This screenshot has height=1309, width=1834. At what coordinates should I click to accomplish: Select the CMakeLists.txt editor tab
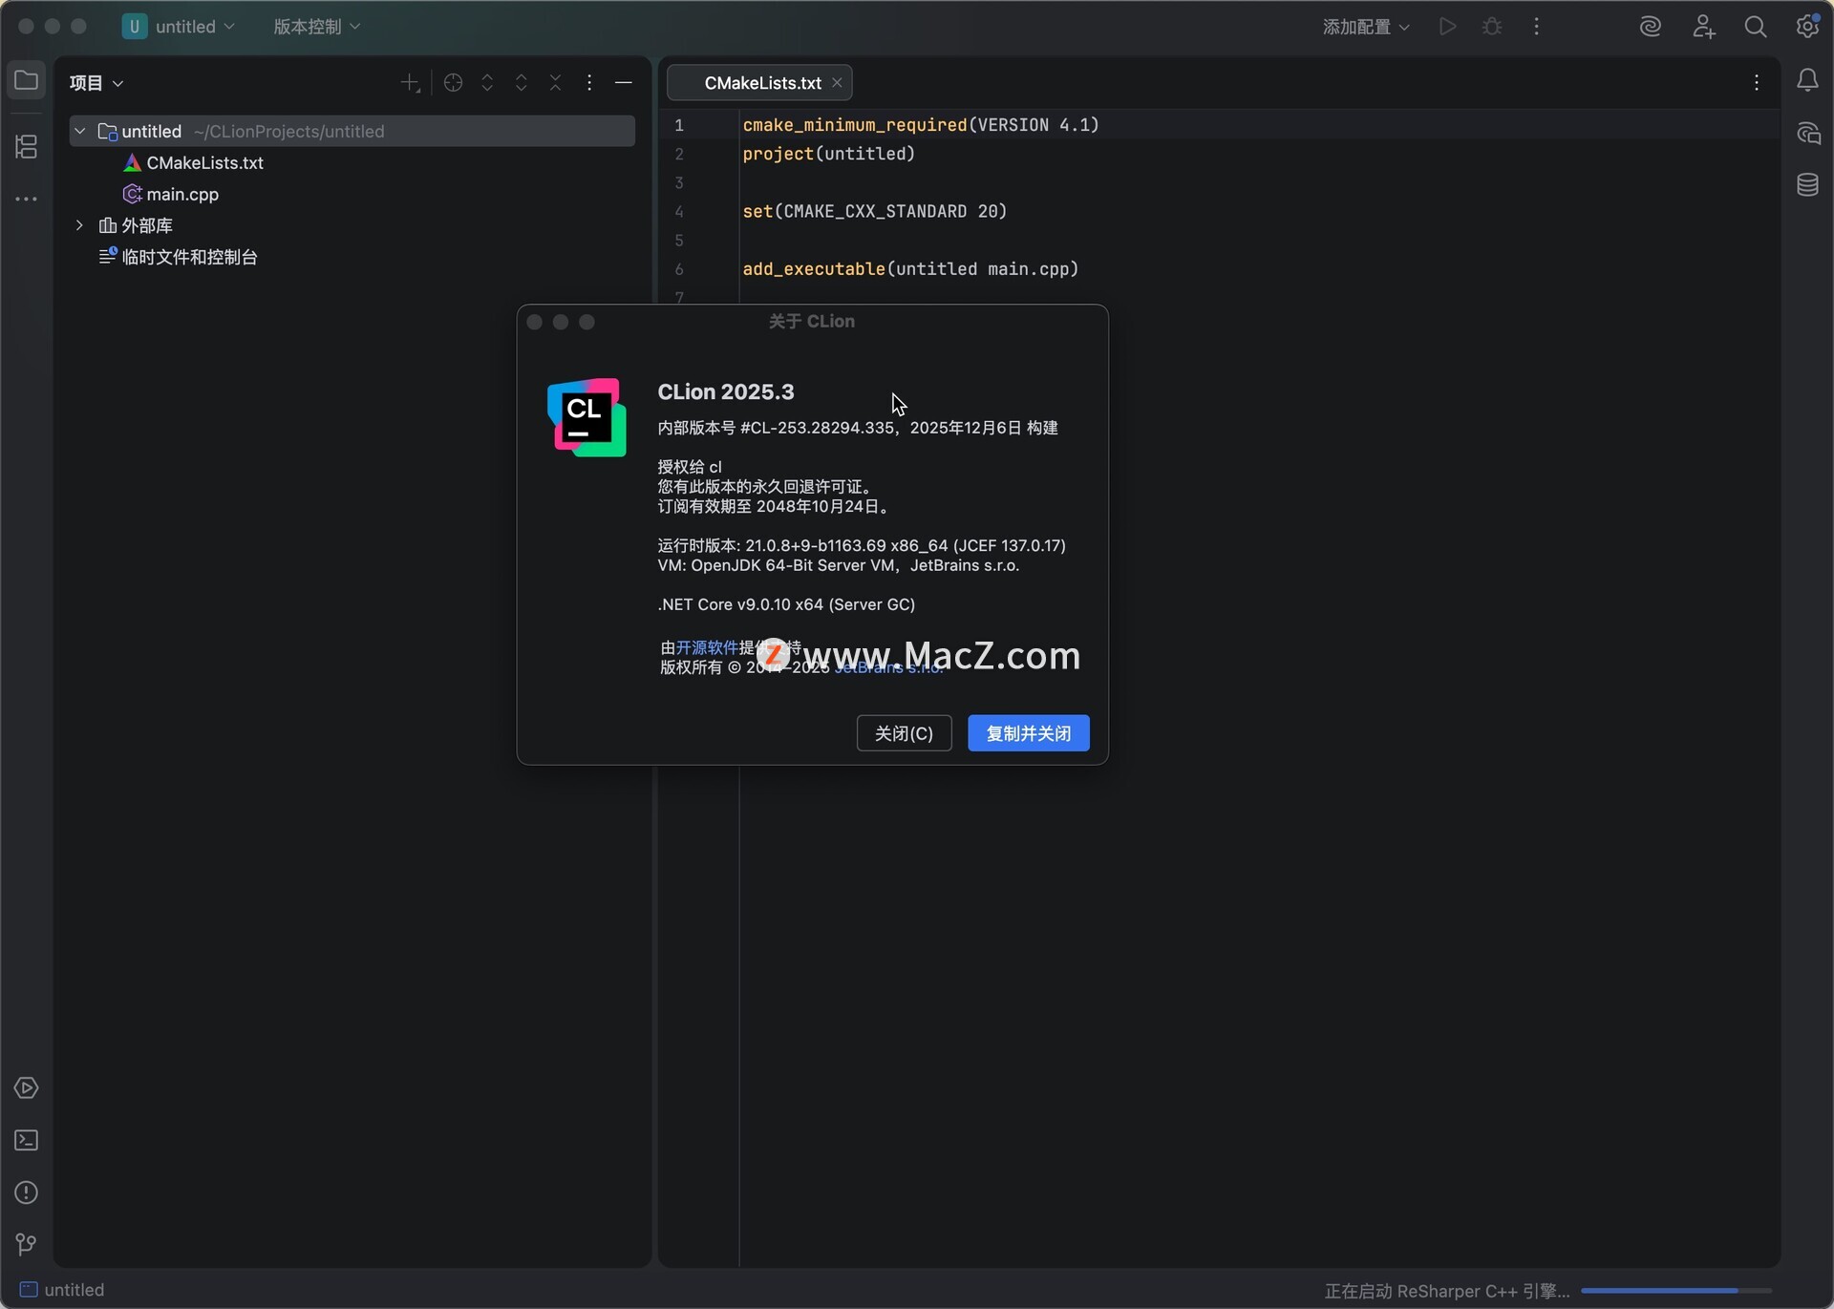click(761, 83)
